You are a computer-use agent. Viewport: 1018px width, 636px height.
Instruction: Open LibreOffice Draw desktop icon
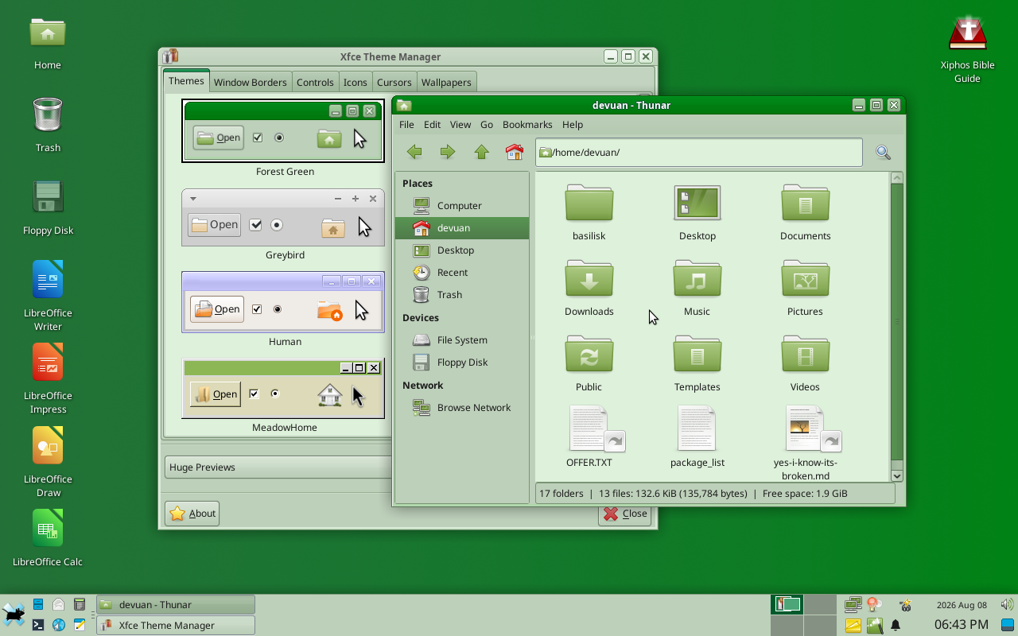[48, 461]
